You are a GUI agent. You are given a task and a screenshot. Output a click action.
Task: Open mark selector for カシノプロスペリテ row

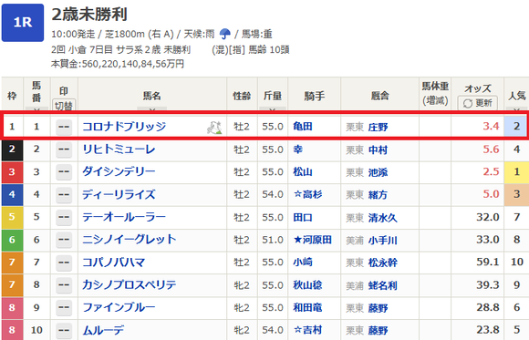64,285
